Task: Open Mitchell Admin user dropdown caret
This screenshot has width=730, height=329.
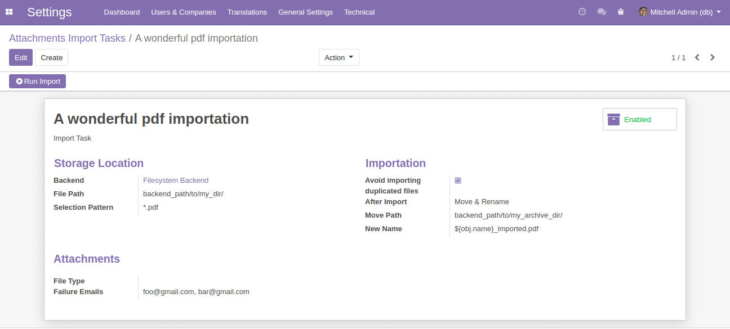Action: 719,12
